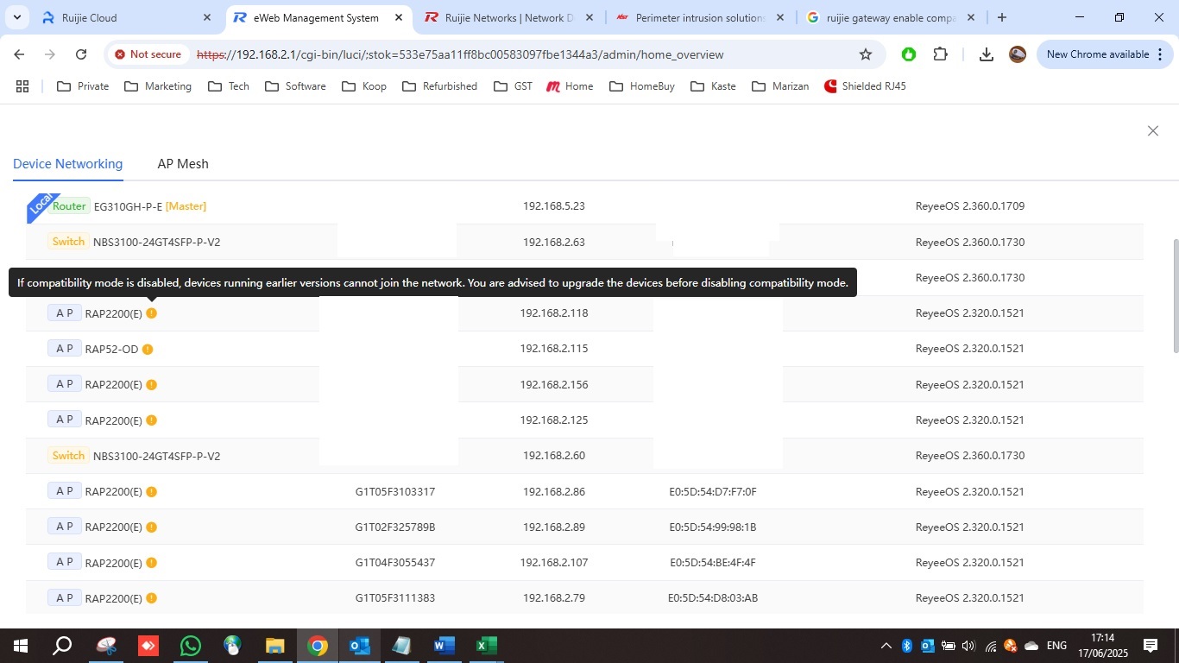The image size is (1179, 663).
Task: Open the bookmarks apps grid icon
Action: coord(22,86)
